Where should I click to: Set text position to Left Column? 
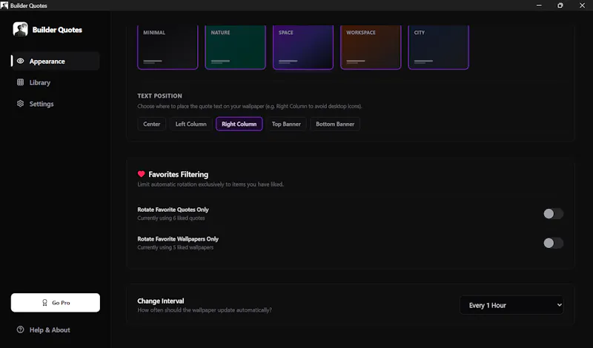[x=191, y=124]
